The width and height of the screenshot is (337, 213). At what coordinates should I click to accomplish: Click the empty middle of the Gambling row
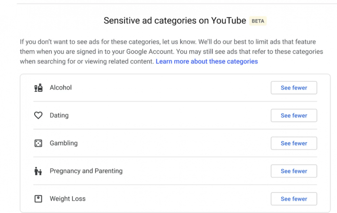click(x=173, y=143)
